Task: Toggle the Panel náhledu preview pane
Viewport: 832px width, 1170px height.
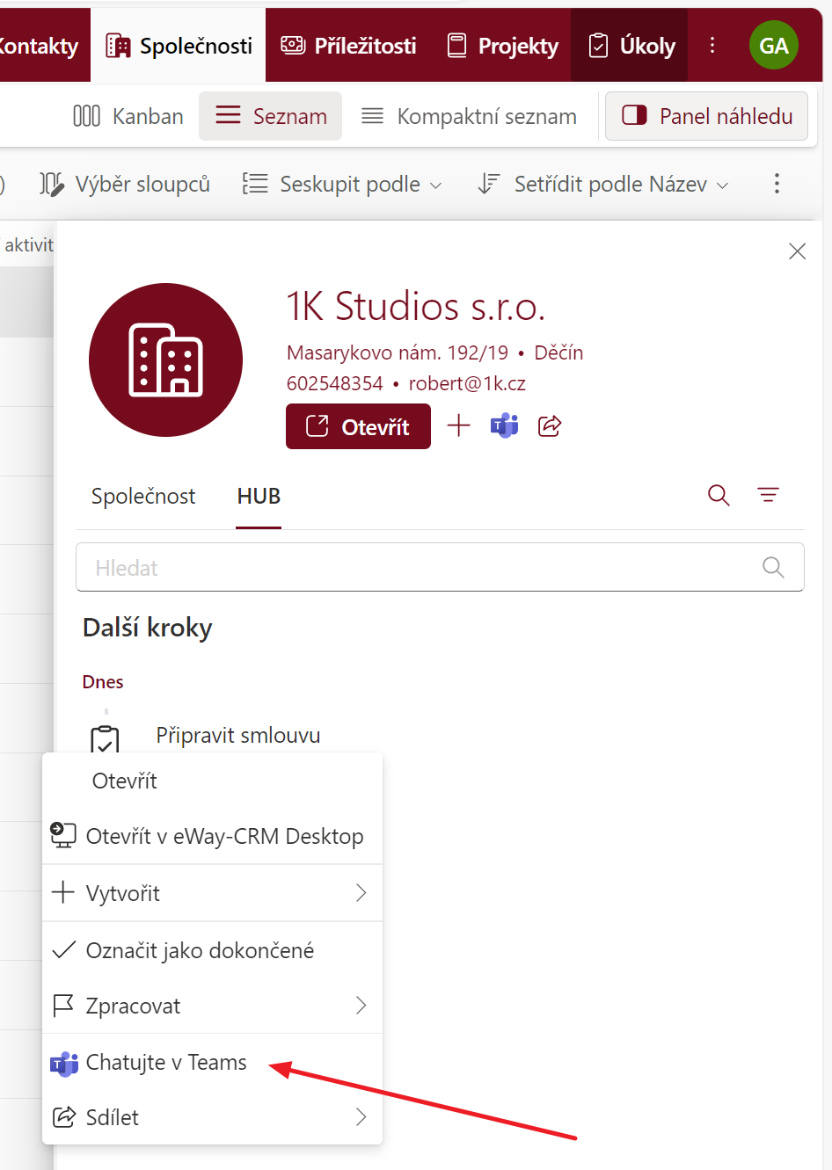Action: point(707,116)
